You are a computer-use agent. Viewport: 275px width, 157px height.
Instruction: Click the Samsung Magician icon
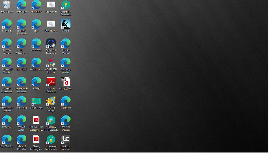point(51,43)
